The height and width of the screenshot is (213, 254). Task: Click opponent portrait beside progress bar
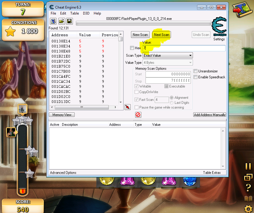[x=11, y=132]
